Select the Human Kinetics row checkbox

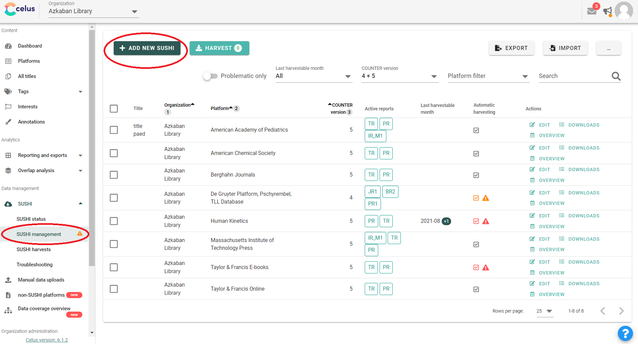click(x=114, y=221)
